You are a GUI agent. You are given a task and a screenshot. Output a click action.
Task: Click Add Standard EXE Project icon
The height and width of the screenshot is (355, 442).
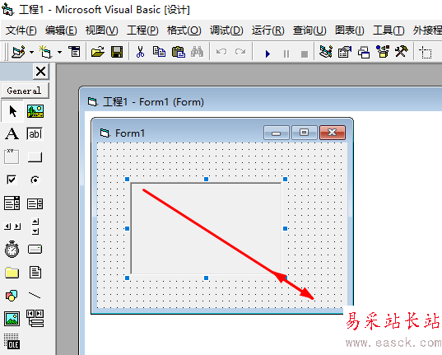tap(19, 52)
